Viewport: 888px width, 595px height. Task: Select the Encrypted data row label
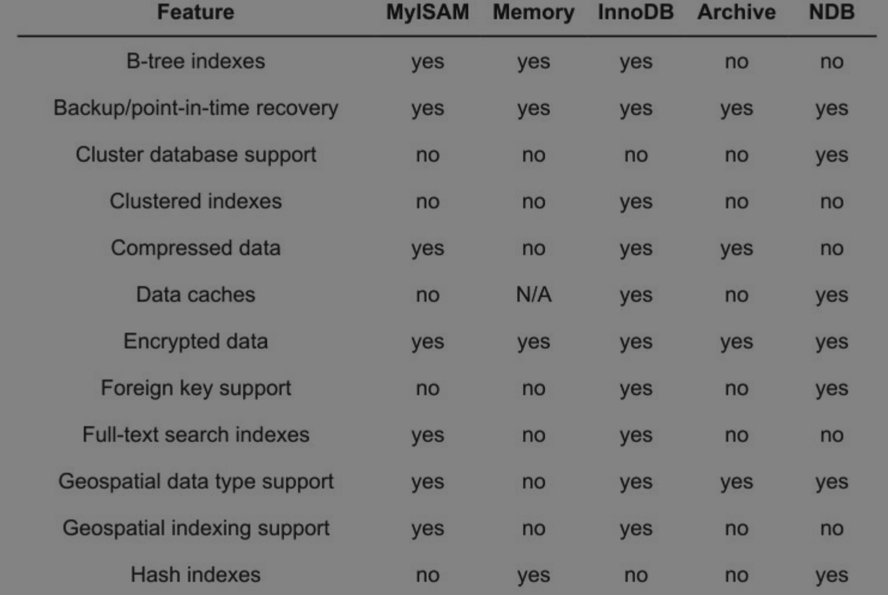point(195,341)
